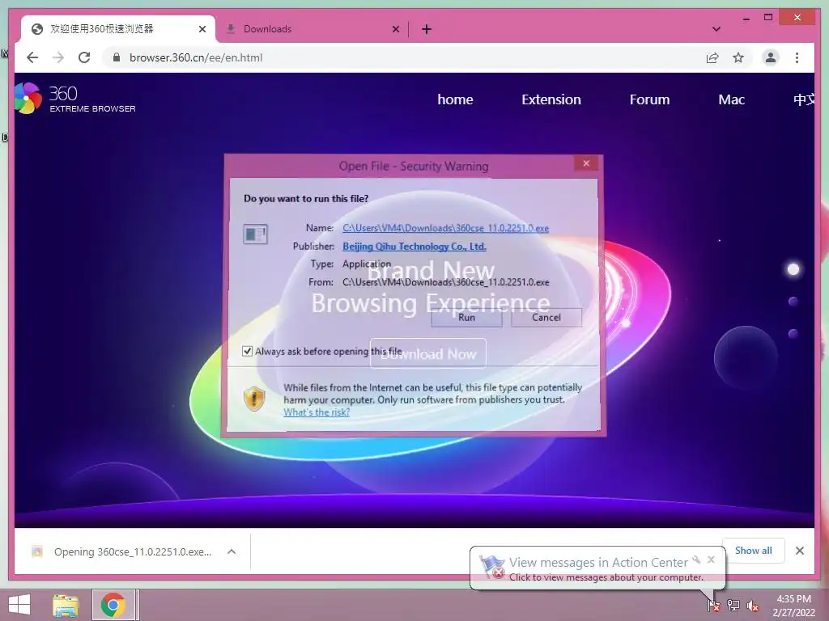Open the Beijing Qihu Technology publisher link
Screen dimensions: 829x621
click(414, 246)
